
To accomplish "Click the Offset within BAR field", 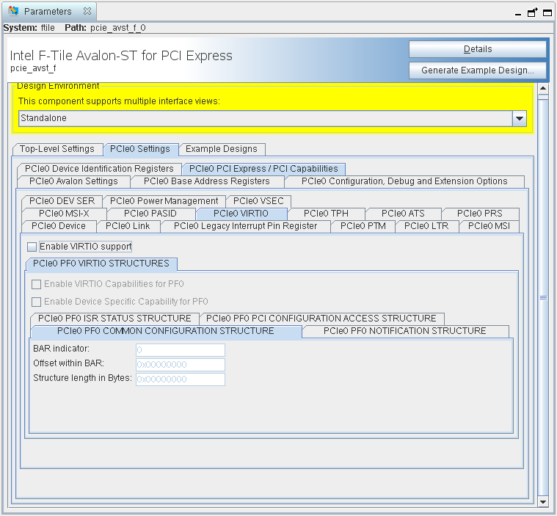I will (x=181, y=365).
